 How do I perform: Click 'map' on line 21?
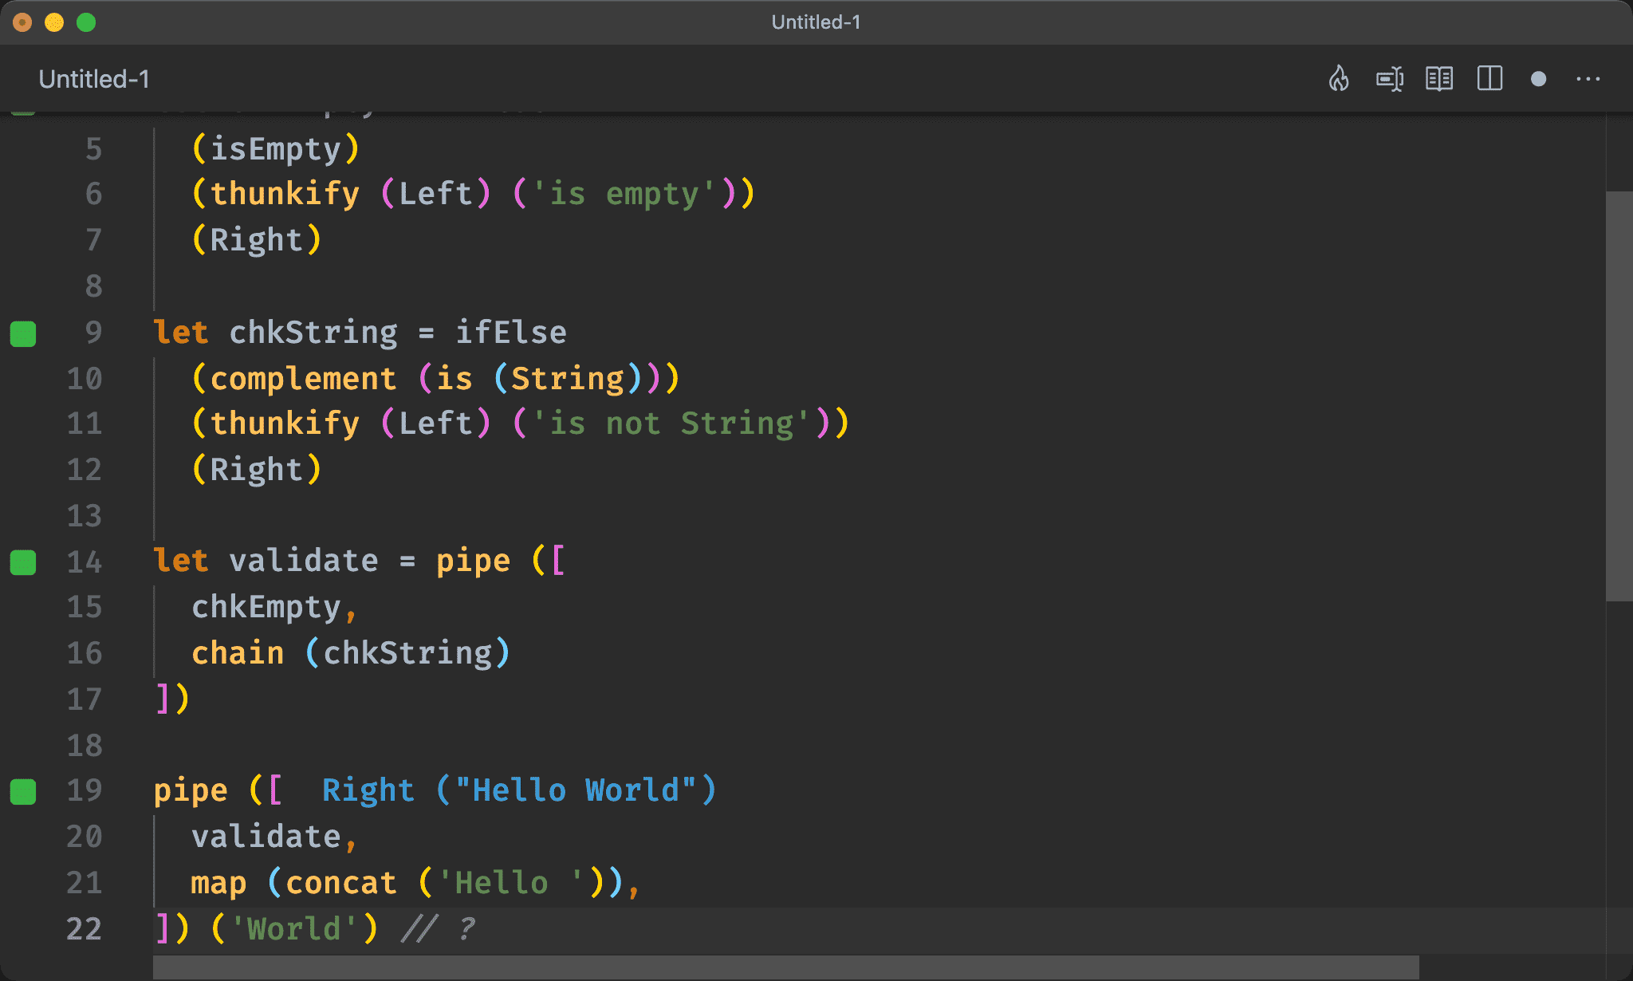(218, 884)
